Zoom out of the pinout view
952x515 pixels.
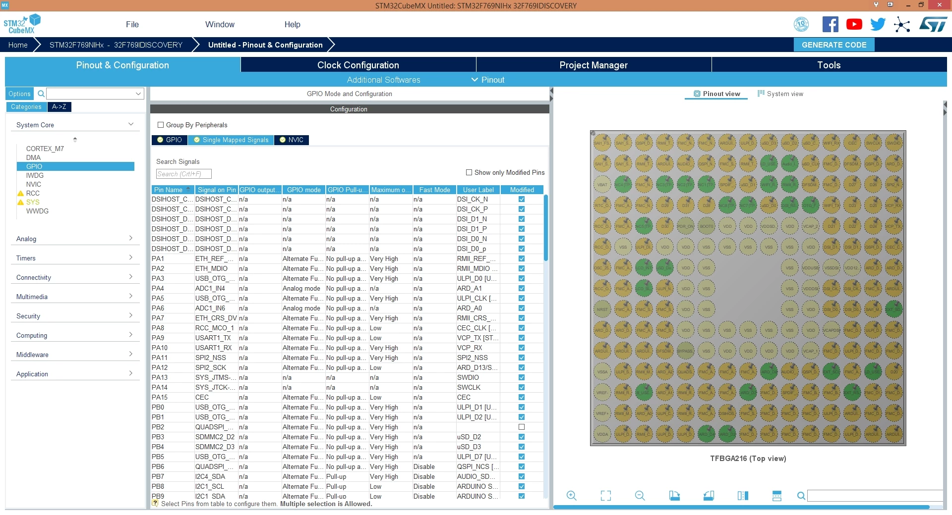pyautogui.click(x=640, y=496)
